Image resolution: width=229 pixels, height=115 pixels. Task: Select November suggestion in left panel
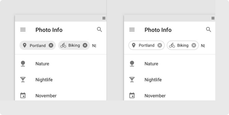[61, 95]
